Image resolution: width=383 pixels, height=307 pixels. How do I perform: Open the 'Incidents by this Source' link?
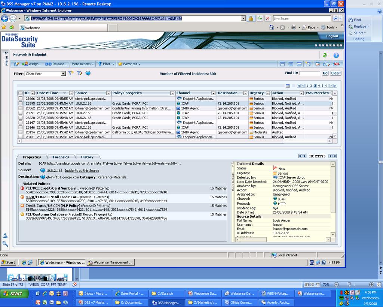point(82,171)
